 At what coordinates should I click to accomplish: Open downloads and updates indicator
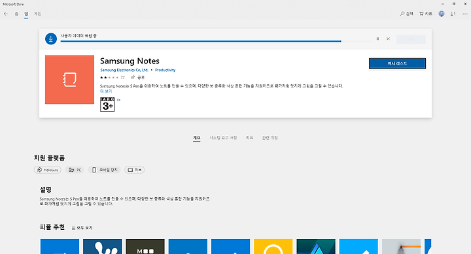point(453,14)
